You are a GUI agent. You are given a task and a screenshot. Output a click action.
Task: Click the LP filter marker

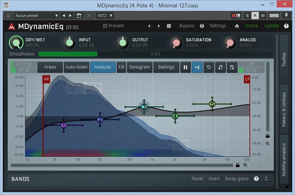(x=247, y=79)
